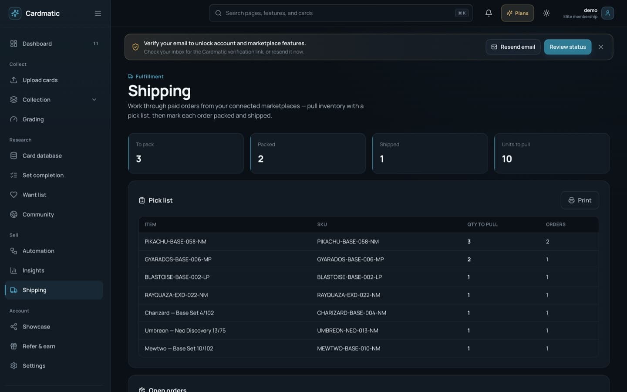Print the pick list
Image resolution: width=627 pixels, height=392 pixels.
pos(580,200)
